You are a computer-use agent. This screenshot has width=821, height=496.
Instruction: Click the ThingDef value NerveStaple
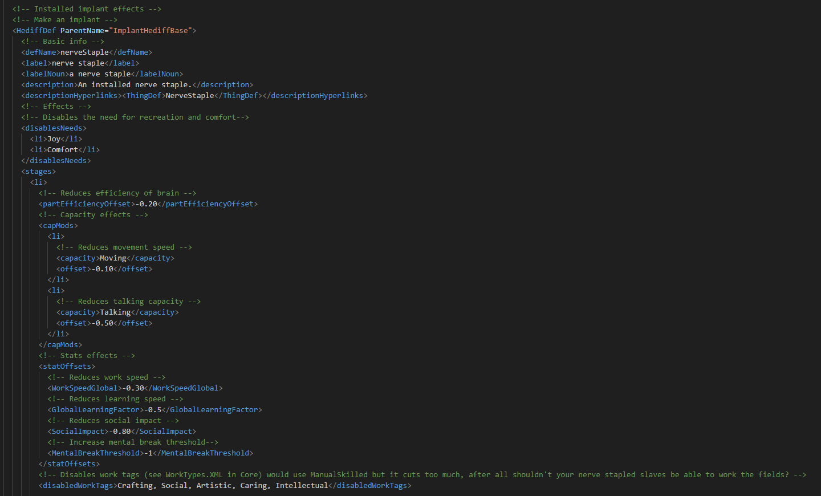(x=190, y=96)
